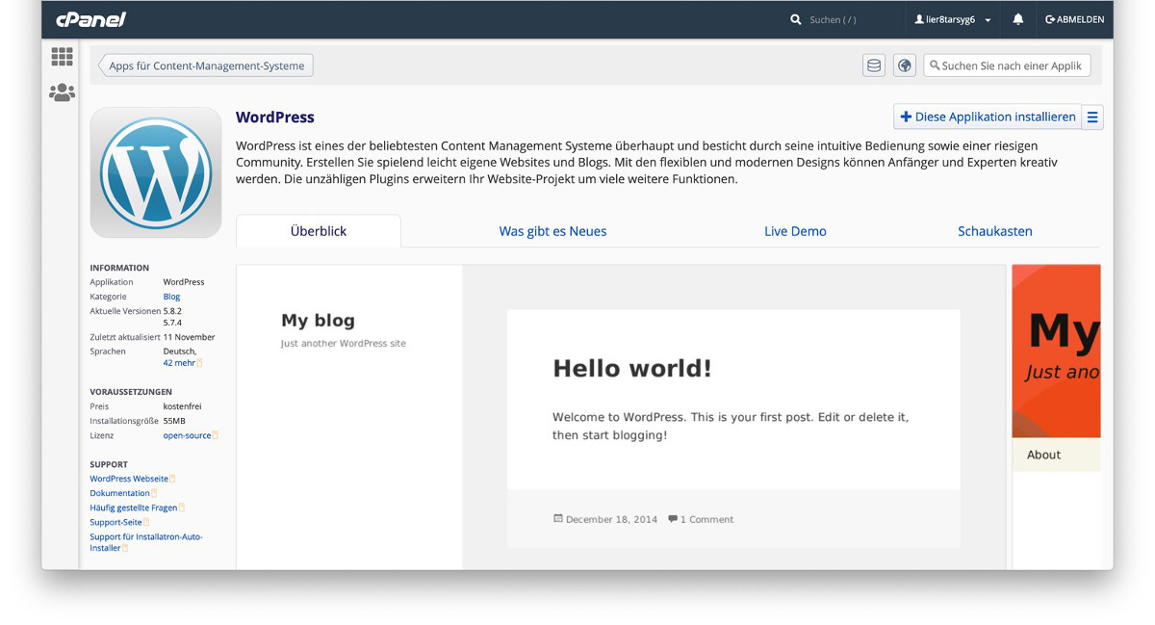Click the cPanel logo
The height and width of the screenshot is (625, 1155).
point(90,19)
